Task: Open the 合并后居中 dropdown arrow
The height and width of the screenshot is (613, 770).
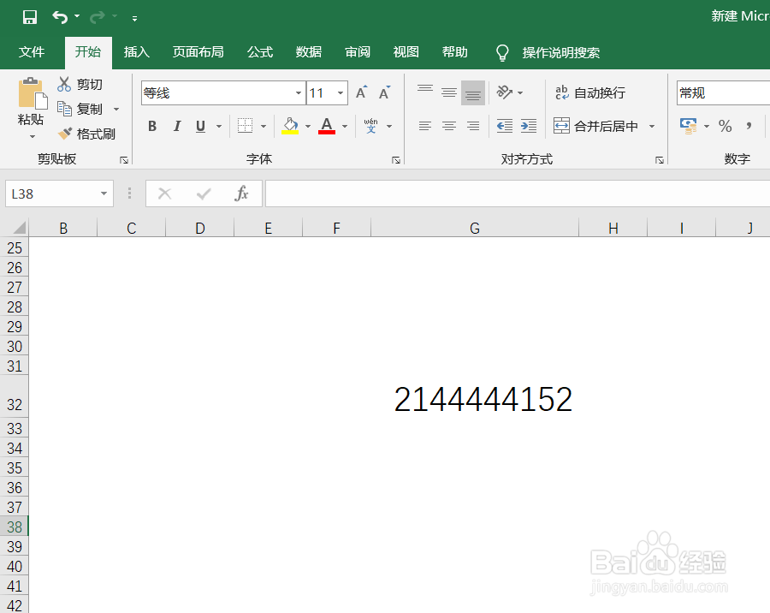Action: click(652, 127)
